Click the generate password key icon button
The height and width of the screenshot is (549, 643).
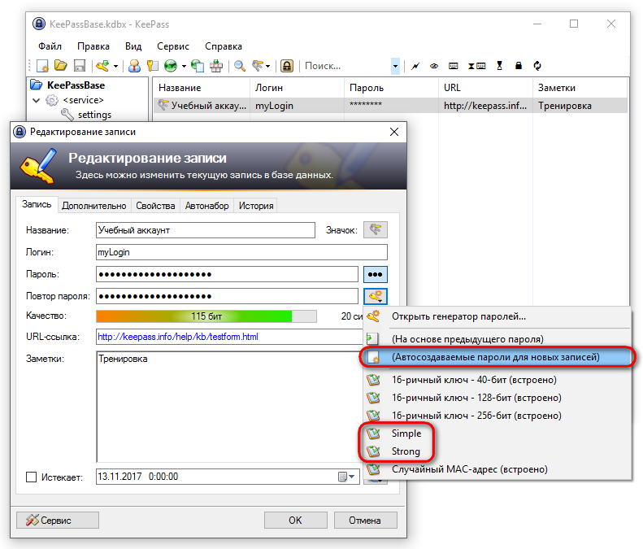(x=376, y=296)
